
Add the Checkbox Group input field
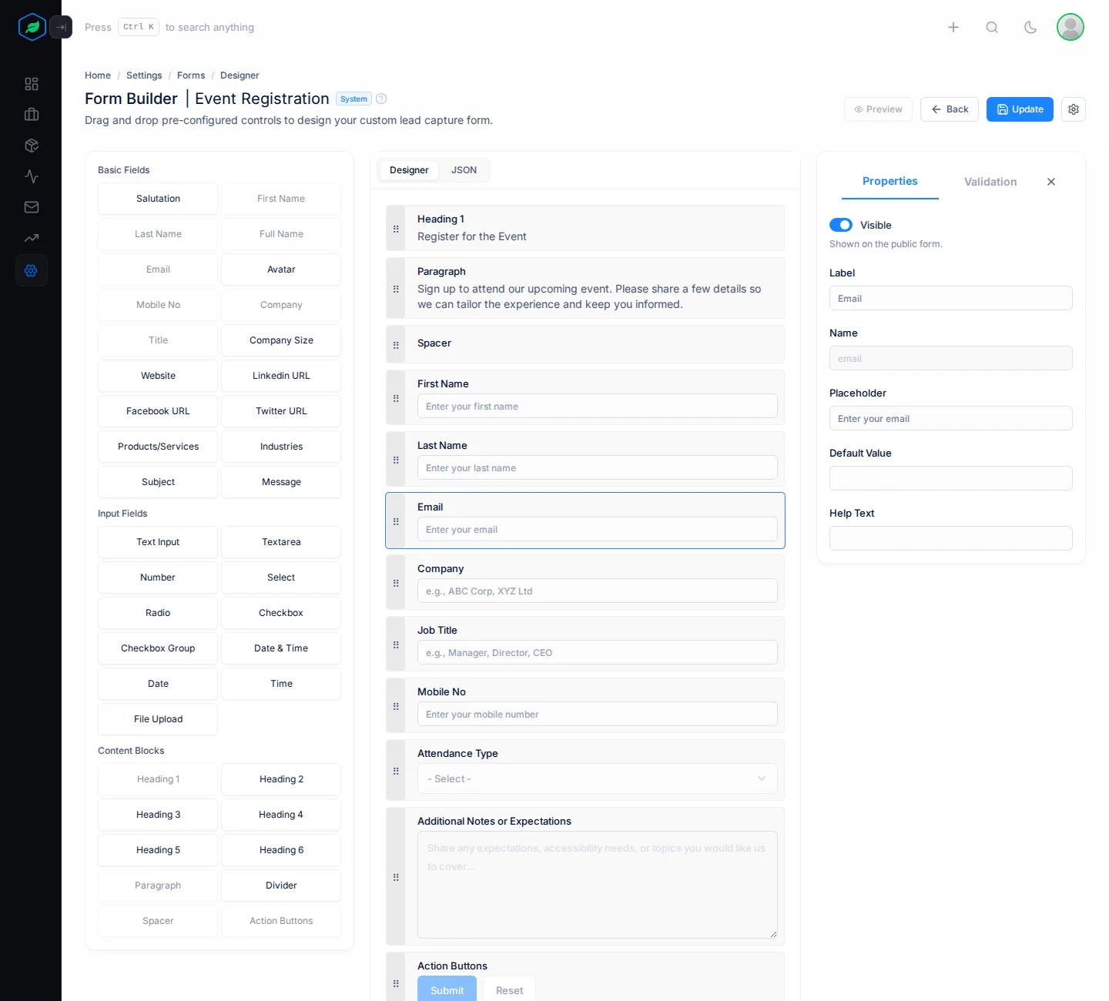(158, 648)
